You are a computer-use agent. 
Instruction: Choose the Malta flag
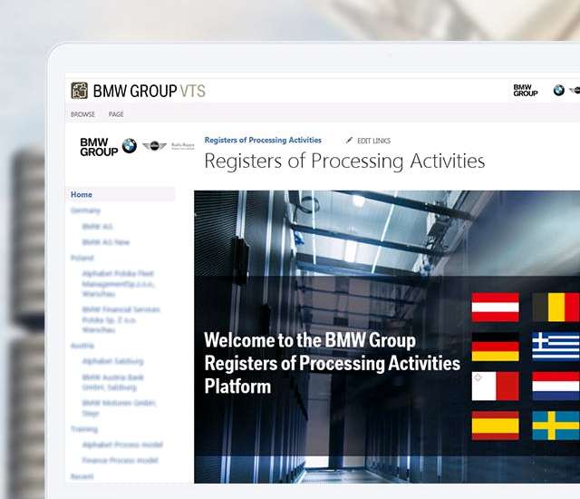495,386
